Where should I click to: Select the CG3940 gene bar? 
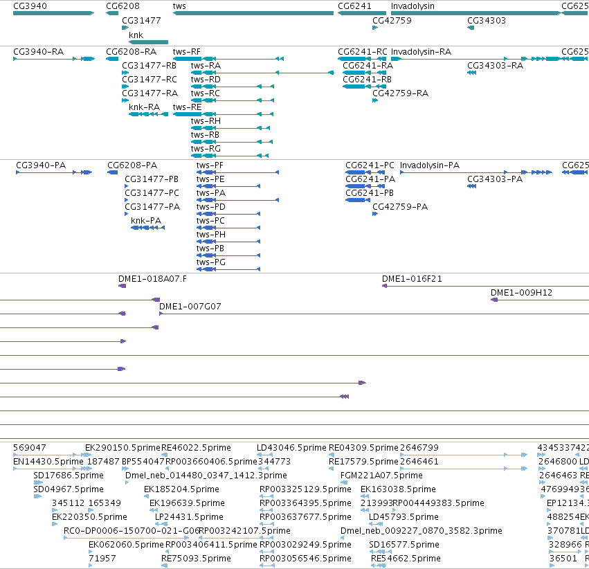[53, 13]
